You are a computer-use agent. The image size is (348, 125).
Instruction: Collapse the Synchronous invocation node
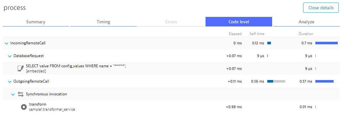(x=13, y=94)
